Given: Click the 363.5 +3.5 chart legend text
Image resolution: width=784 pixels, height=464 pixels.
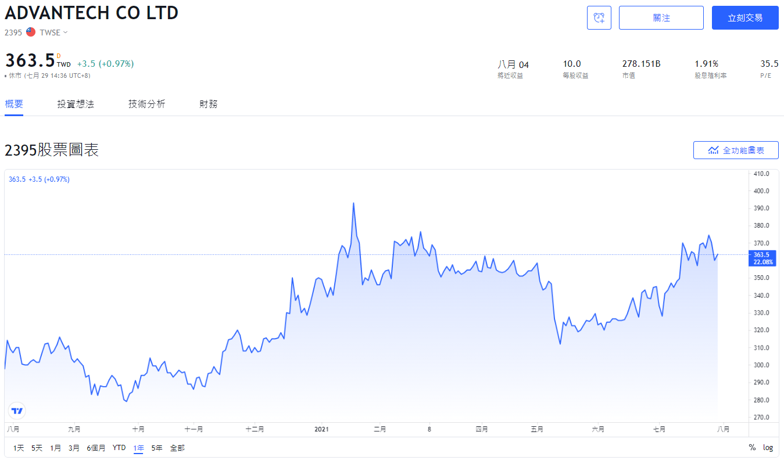Looking at the screenshot, I should click(39, 179).
